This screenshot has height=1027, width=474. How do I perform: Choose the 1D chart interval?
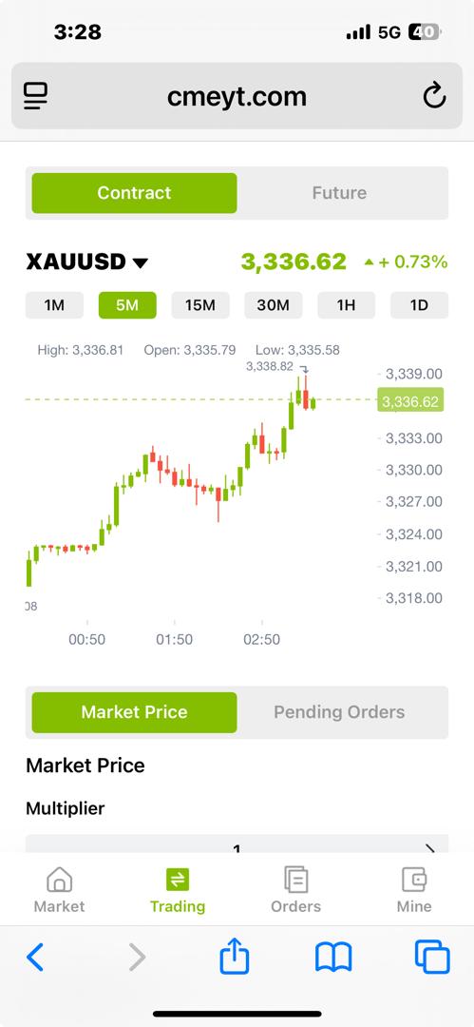coord(419,305)
